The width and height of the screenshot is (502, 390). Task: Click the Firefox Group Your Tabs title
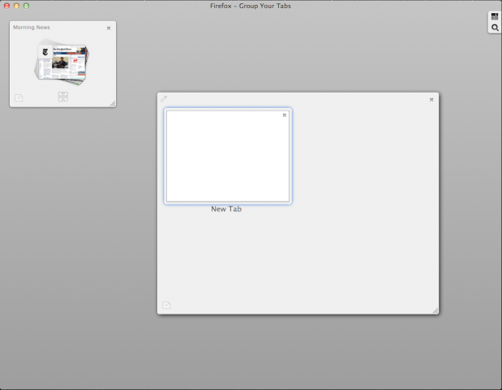tap(251, 6)
